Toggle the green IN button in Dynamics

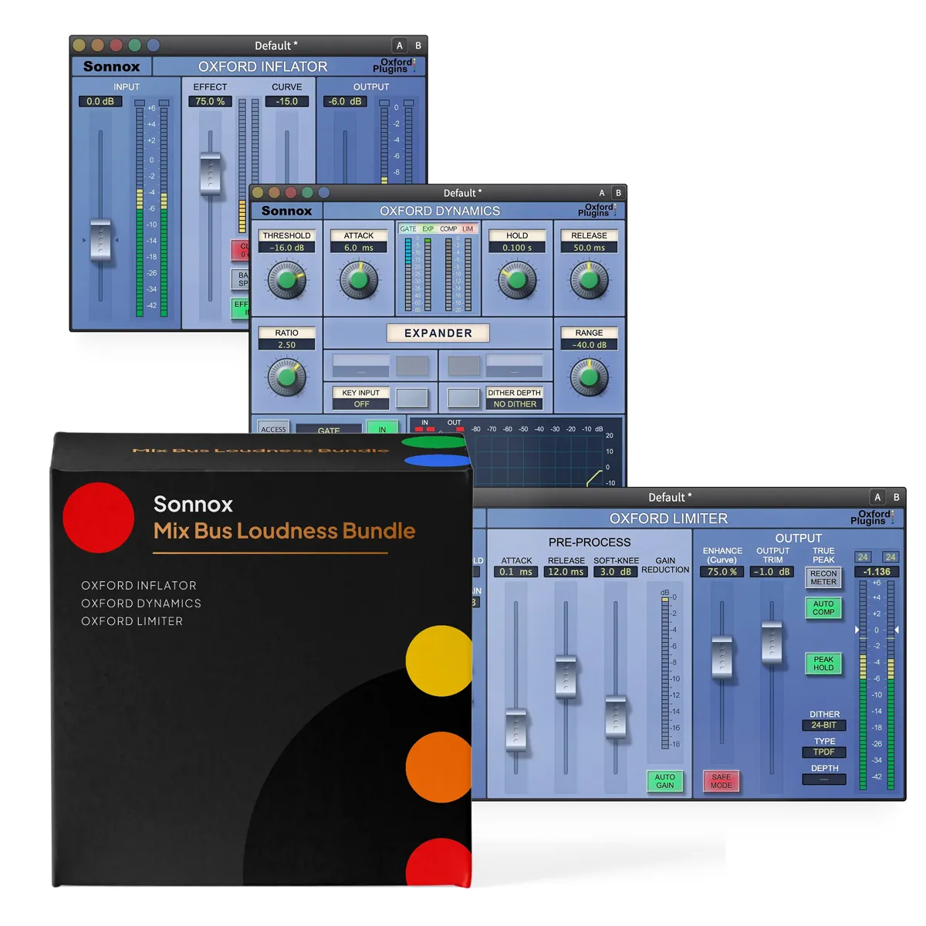(x=382, y=428)
